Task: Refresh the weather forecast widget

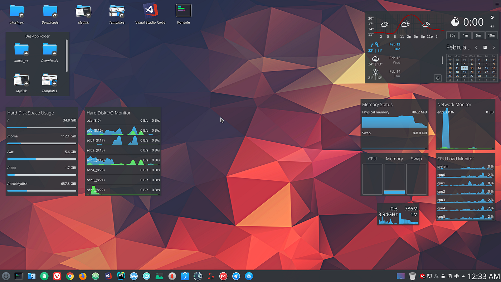Action: [438, 78]
